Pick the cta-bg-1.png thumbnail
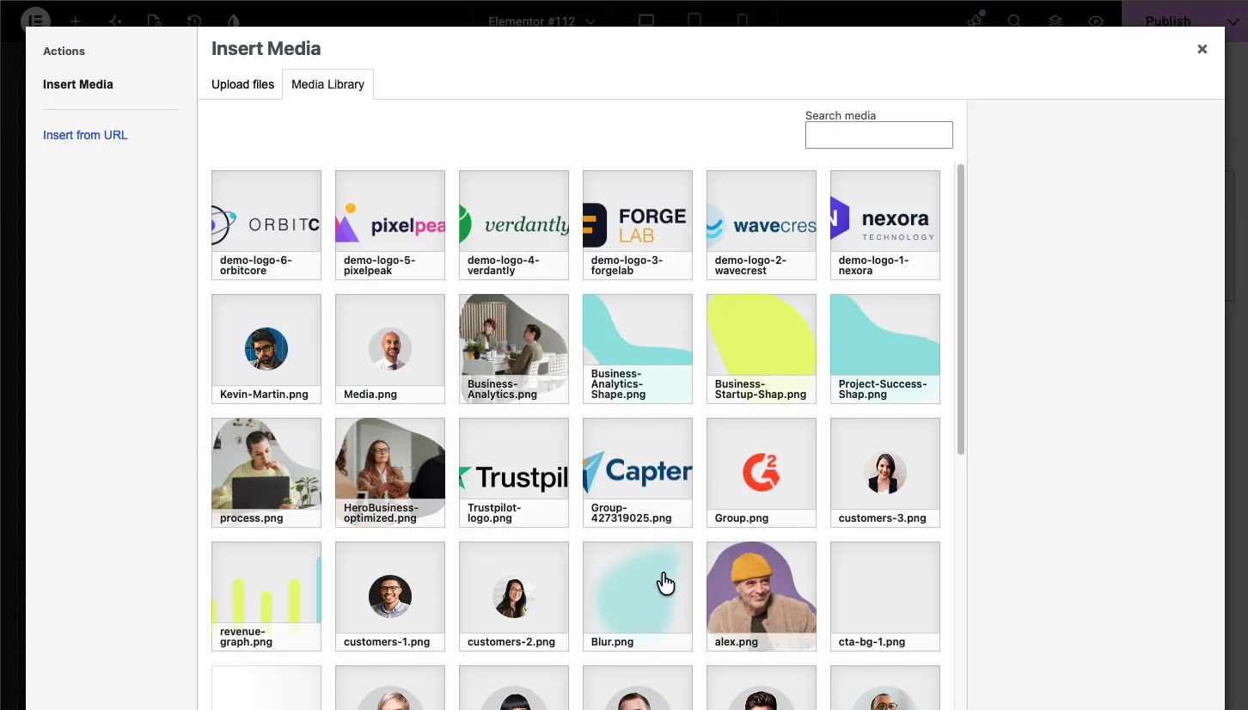1248x710 pixels. (x=885, y=597)
